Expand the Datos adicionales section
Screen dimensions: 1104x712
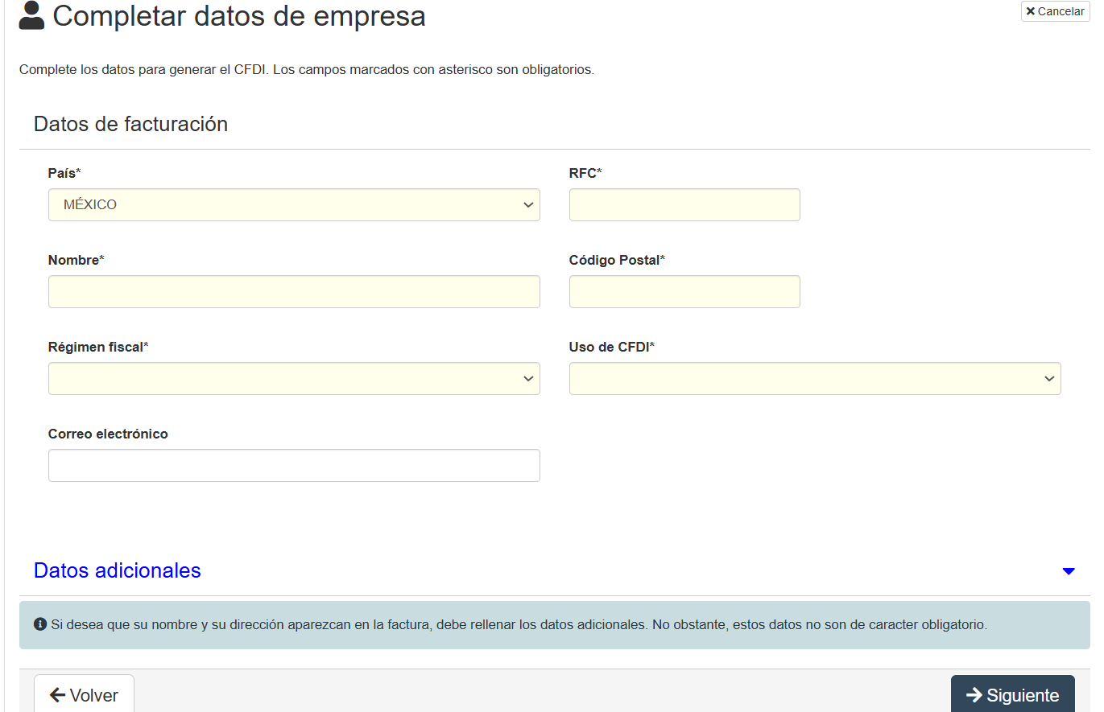(117, 570)
